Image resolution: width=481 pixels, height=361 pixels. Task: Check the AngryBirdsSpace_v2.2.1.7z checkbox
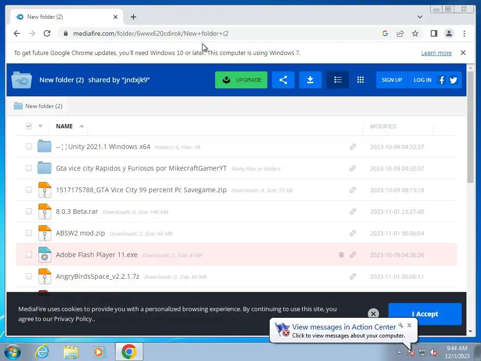(x=29, y=276)
